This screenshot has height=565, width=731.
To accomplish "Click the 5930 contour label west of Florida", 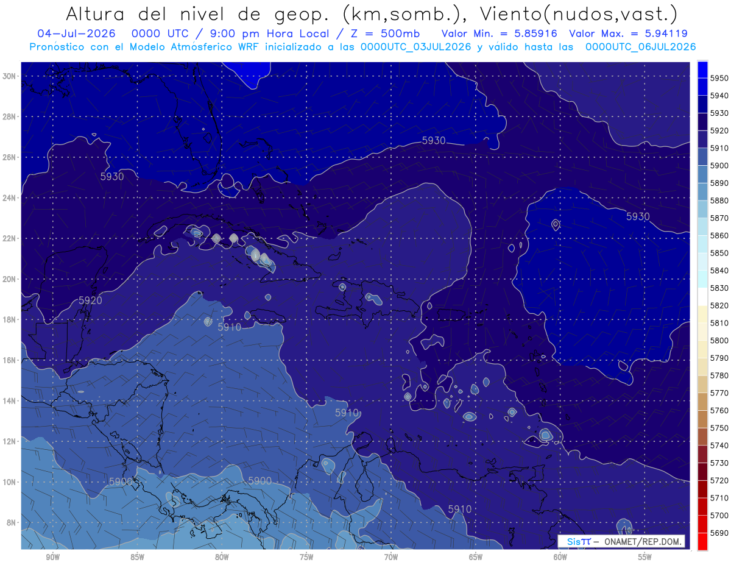I will click(112, 177).
